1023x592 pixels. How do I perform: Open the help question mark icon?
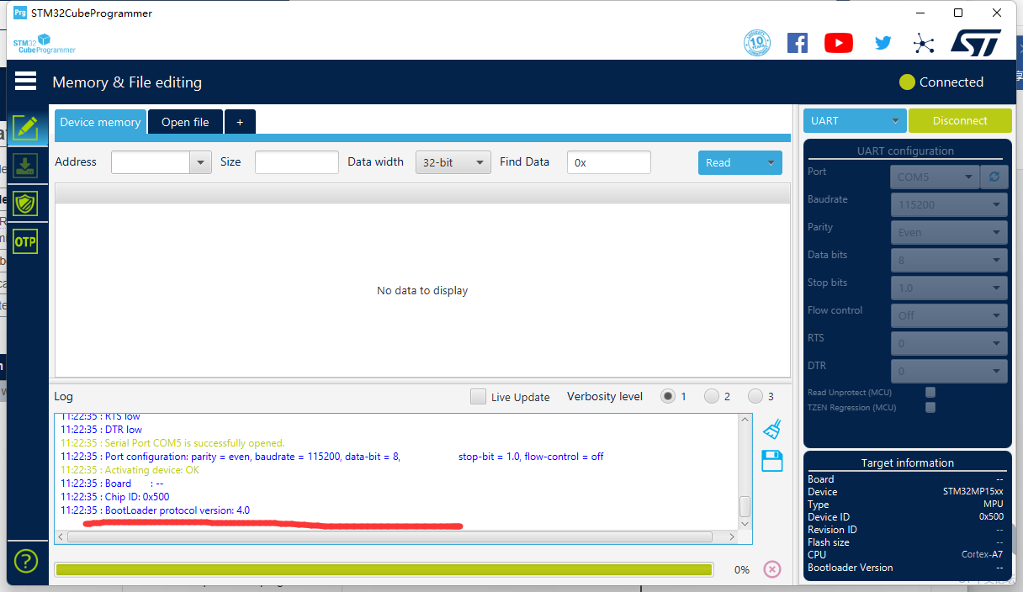point(26,560)
